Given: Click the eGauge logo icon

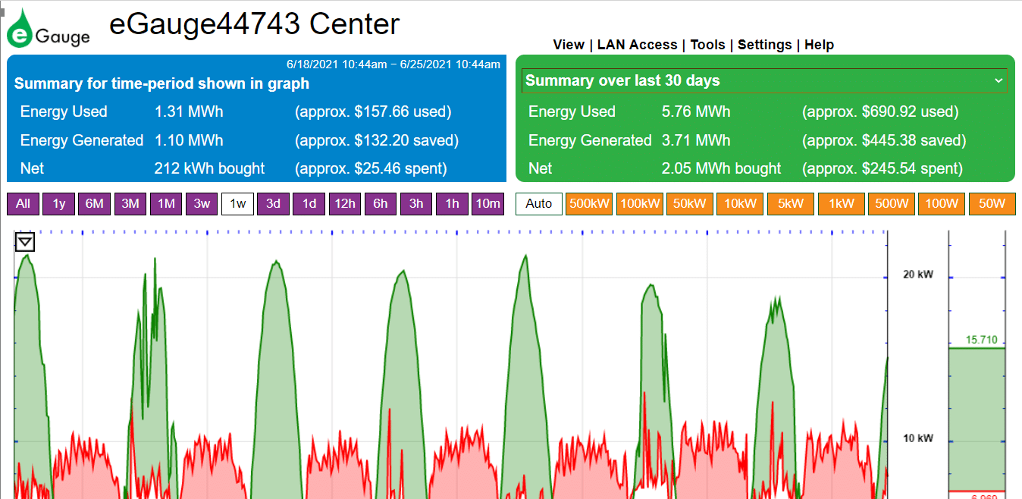Looking at the screenshot, I should pos(48,29).
